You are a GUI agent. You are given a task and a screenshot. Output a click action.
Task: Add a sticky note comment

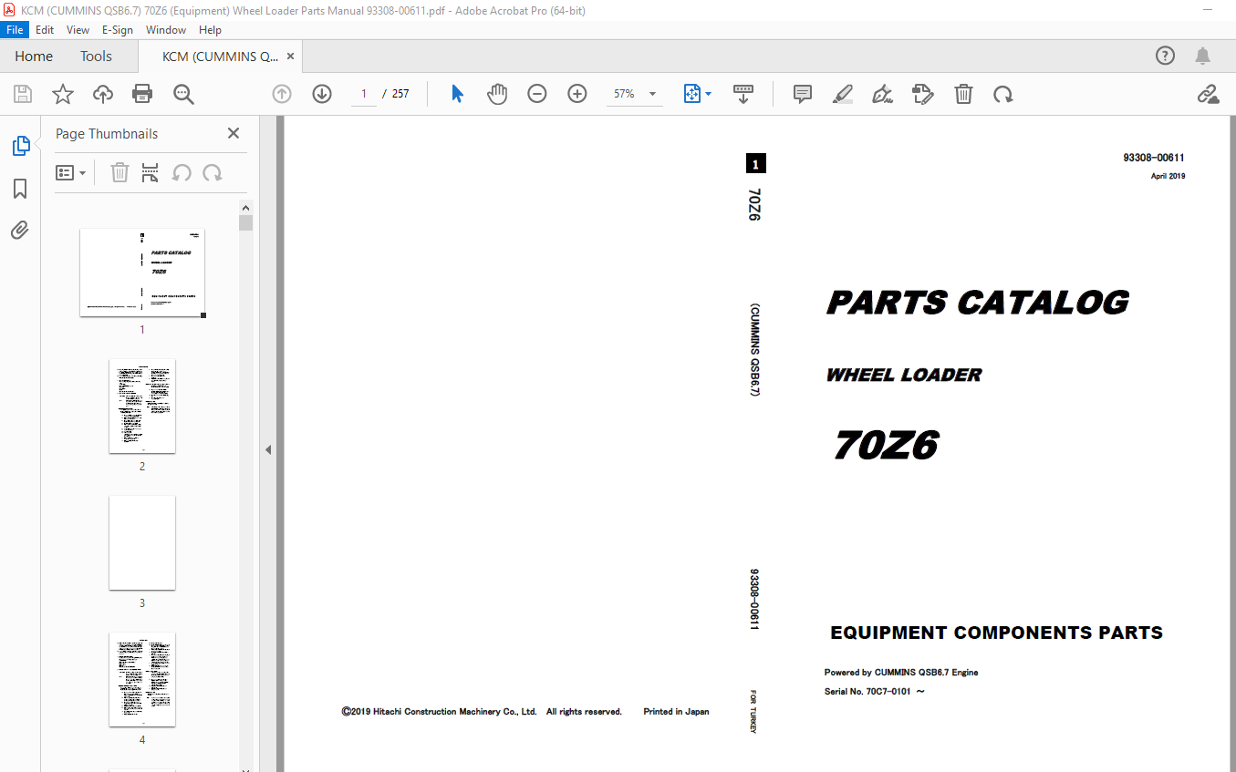coord(803,94)
